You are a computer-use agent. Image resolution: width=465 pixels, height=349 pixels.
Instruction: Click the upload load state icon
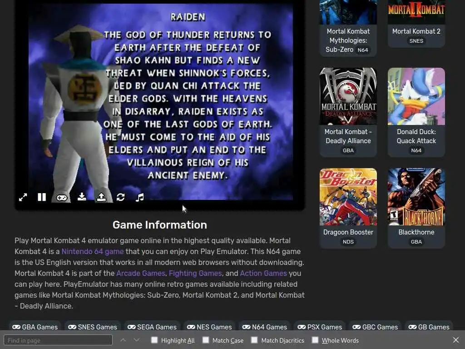coord(101,197)
